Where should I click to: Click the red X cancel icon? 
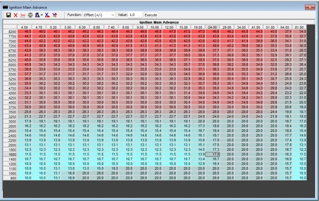[16, 15]
